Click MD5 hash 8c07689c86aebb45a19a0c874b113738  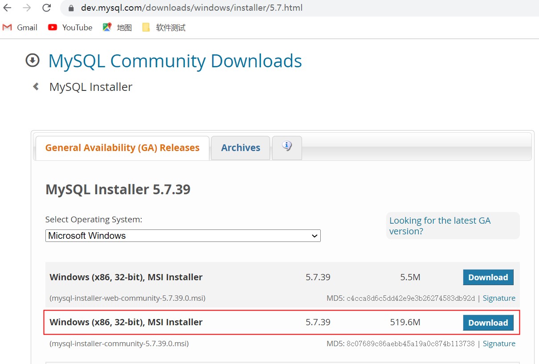(x=411, y=344)
